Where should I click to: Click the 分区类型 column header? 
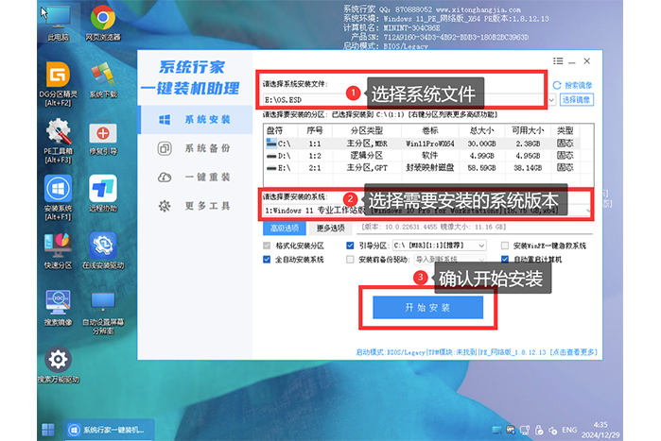pyautogui.click(x=366, y=130)
